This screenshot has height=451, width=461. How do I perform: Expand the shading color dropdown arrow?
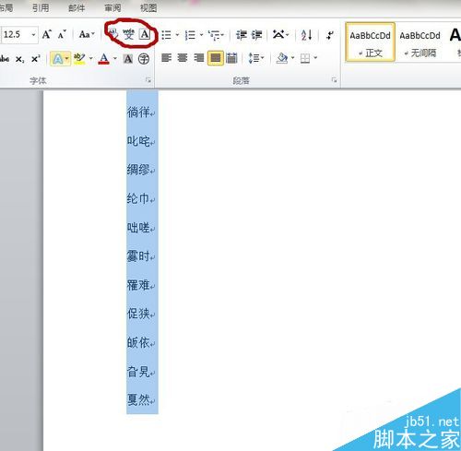click(292, 58)
